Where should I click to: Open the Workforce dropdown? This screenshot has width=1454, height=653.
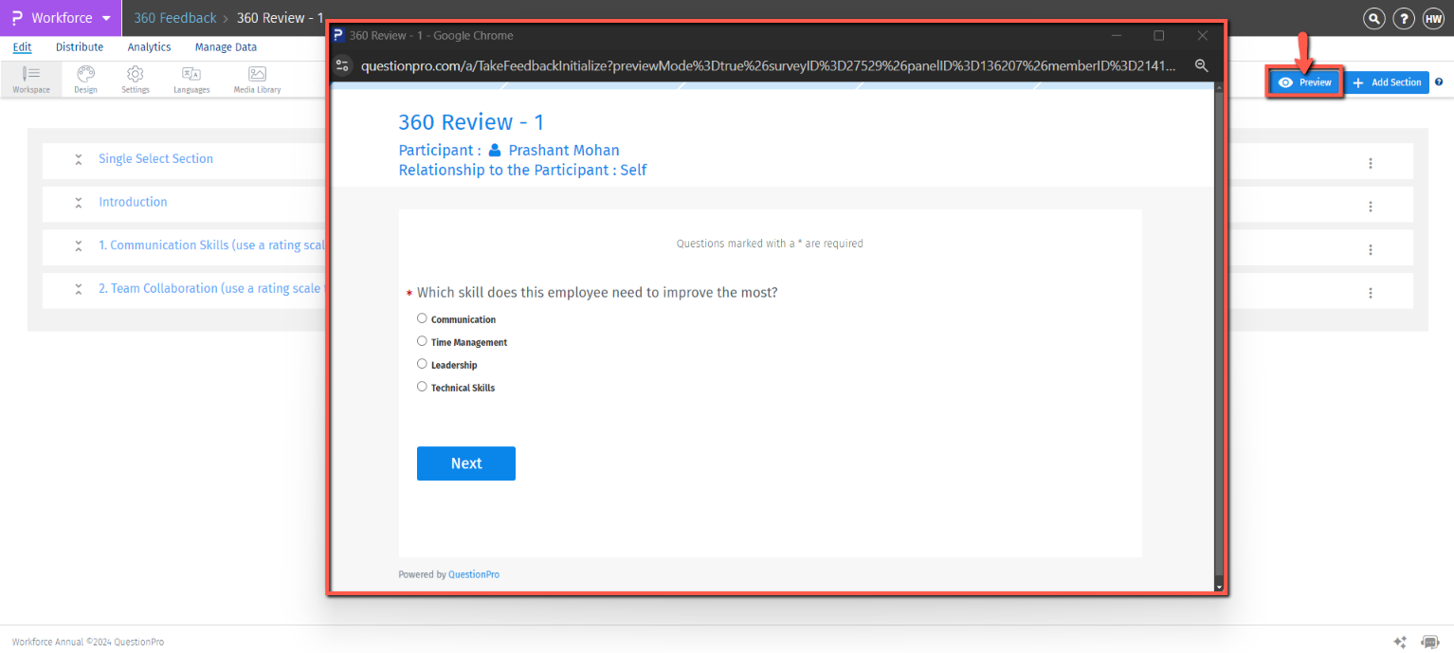60,18
